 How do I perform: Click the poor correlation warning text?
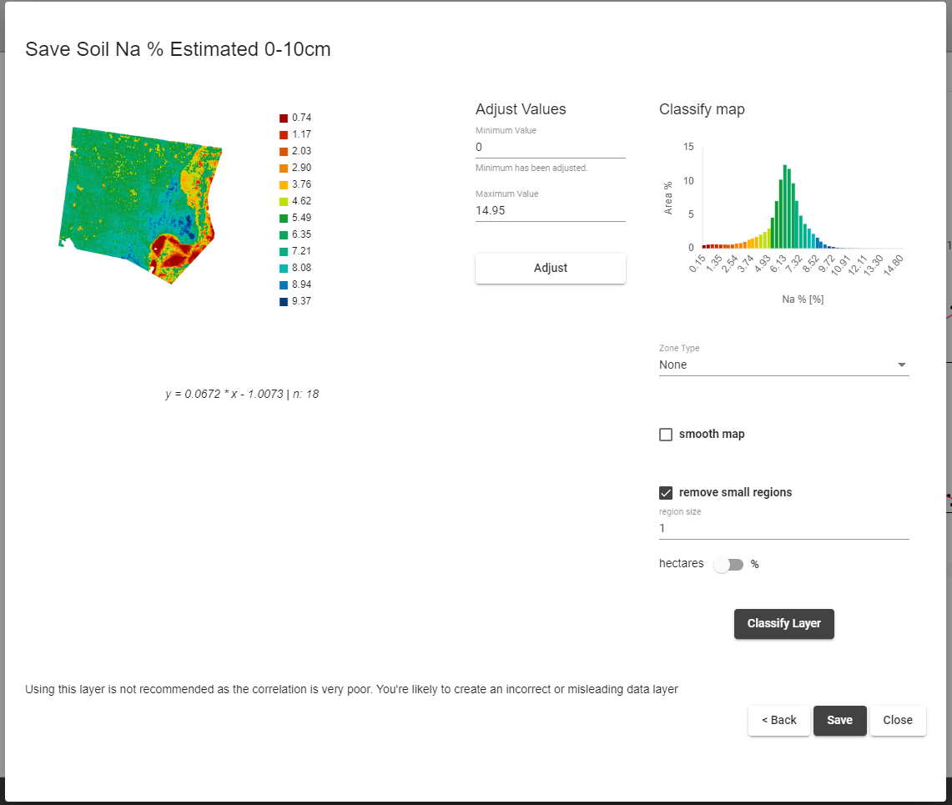(x=351, y=689)
